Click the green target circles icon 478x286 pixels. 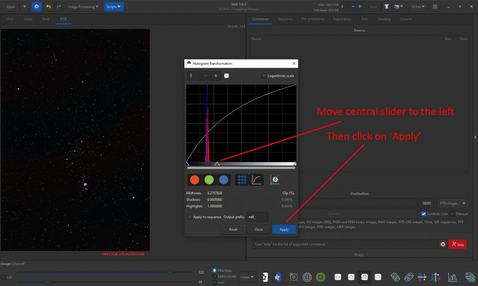point(320,277)
